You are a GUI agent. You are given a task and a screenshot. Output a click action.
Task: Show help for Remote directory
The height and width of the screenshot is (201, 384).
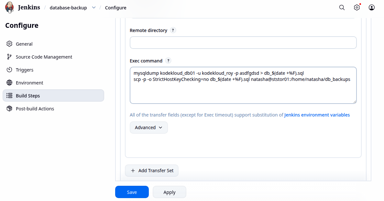point(173,30)
